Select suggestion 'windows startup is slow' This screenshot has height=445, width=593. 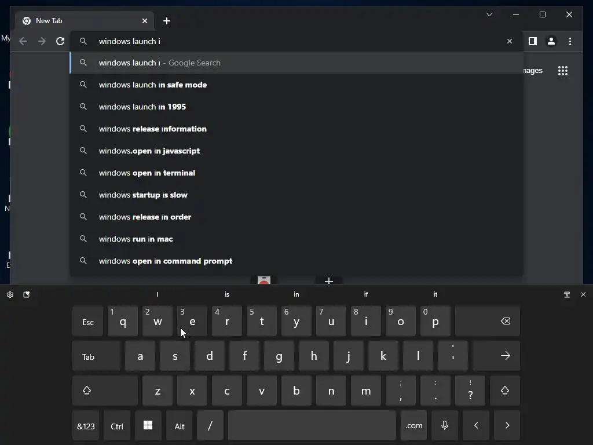[x=297, y=195]
